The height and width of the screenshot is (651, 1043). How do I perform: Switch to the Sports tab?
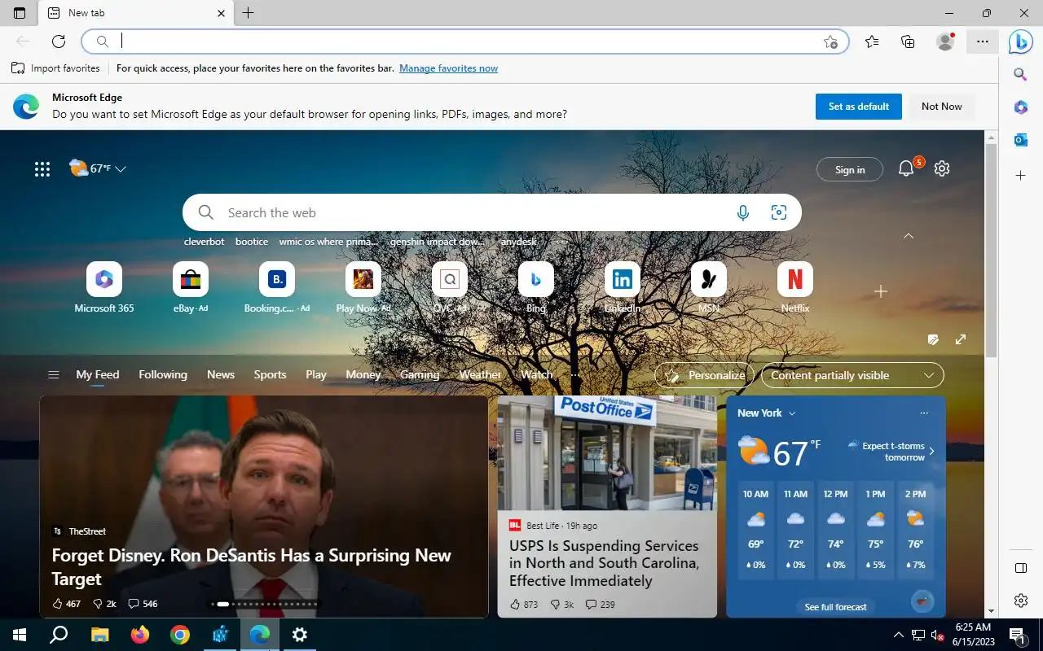pos(270,374)
